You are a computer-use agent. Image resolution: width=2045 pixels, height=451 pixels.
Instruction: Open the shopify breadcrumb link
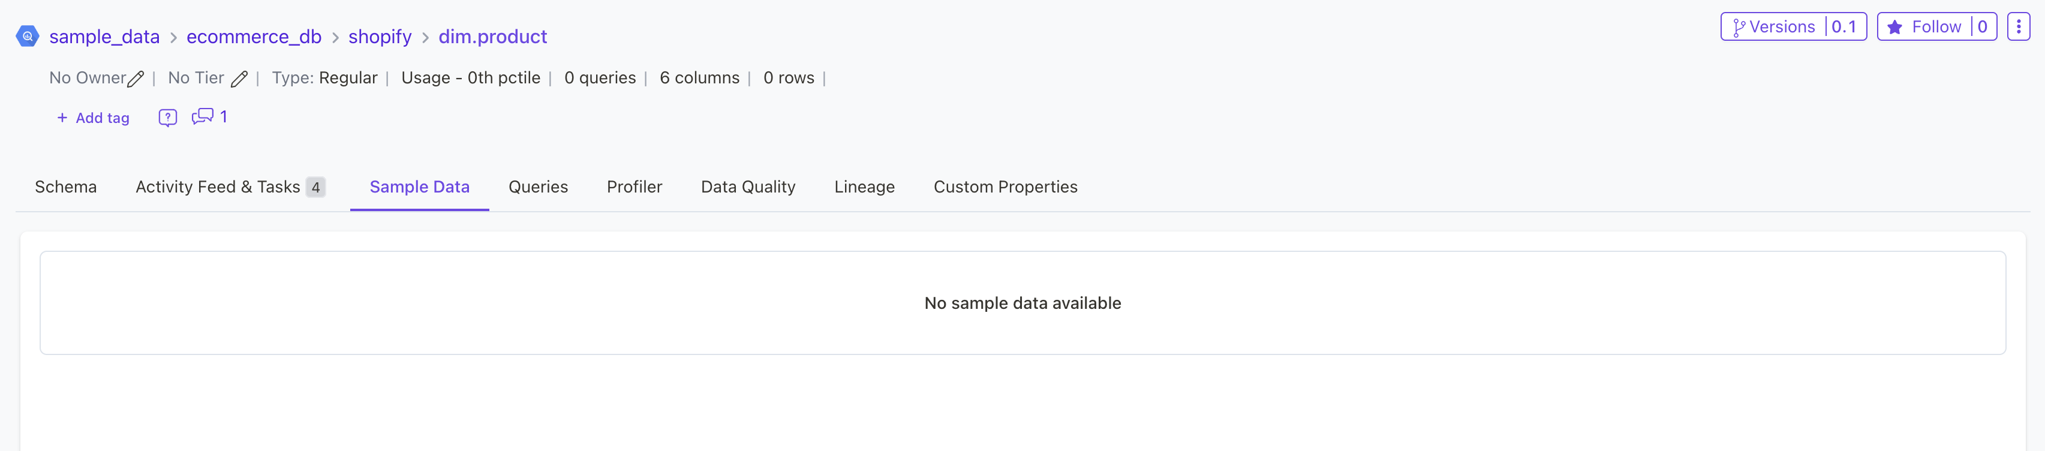(x=380, y=37)
